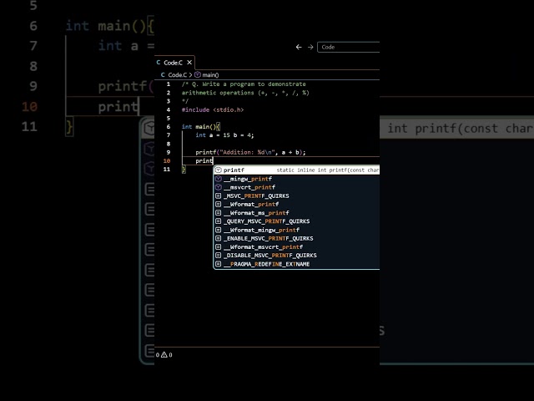534x401 pixels.
Task: Pick __PRAGMA_REDEFINE_EXTNAME from suggestions
Action: (x=296, y=264)
